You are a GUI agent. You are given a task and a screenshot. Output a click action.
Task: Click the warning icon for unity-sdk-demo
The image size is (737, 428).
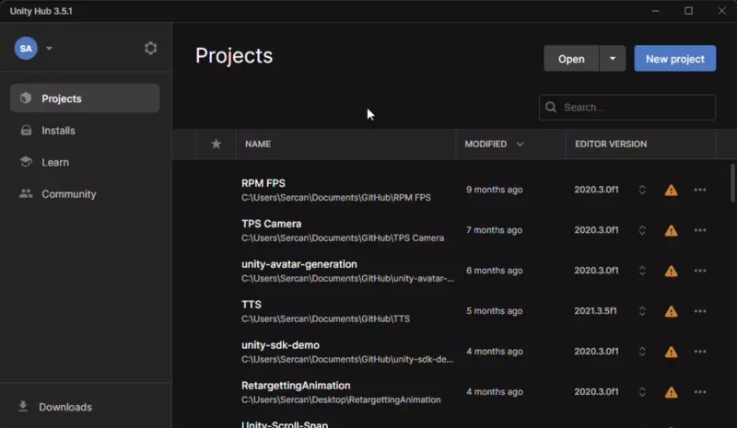tap(672, 352)
